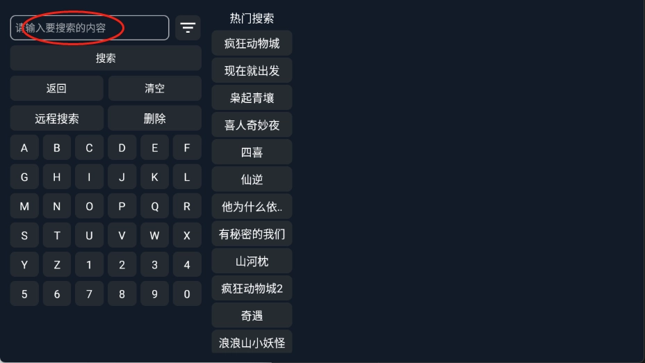
Task: Choose hot search 喜人奇妙夜
Action: coord(252,124)
